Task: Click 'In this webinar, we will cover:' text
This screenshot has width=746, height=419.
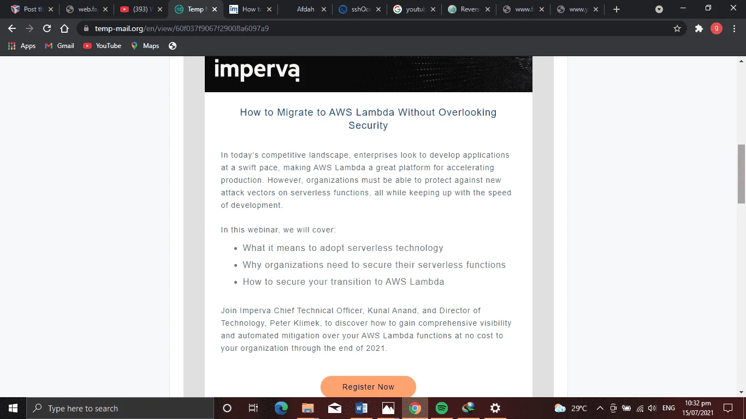Action: pos(279,230)
